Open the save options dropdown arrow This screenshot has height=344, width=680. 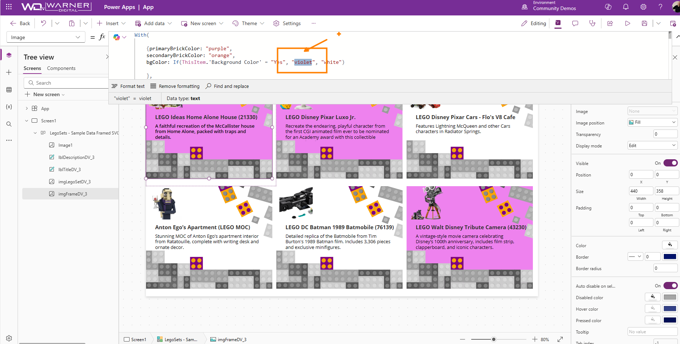pos(658,23)
